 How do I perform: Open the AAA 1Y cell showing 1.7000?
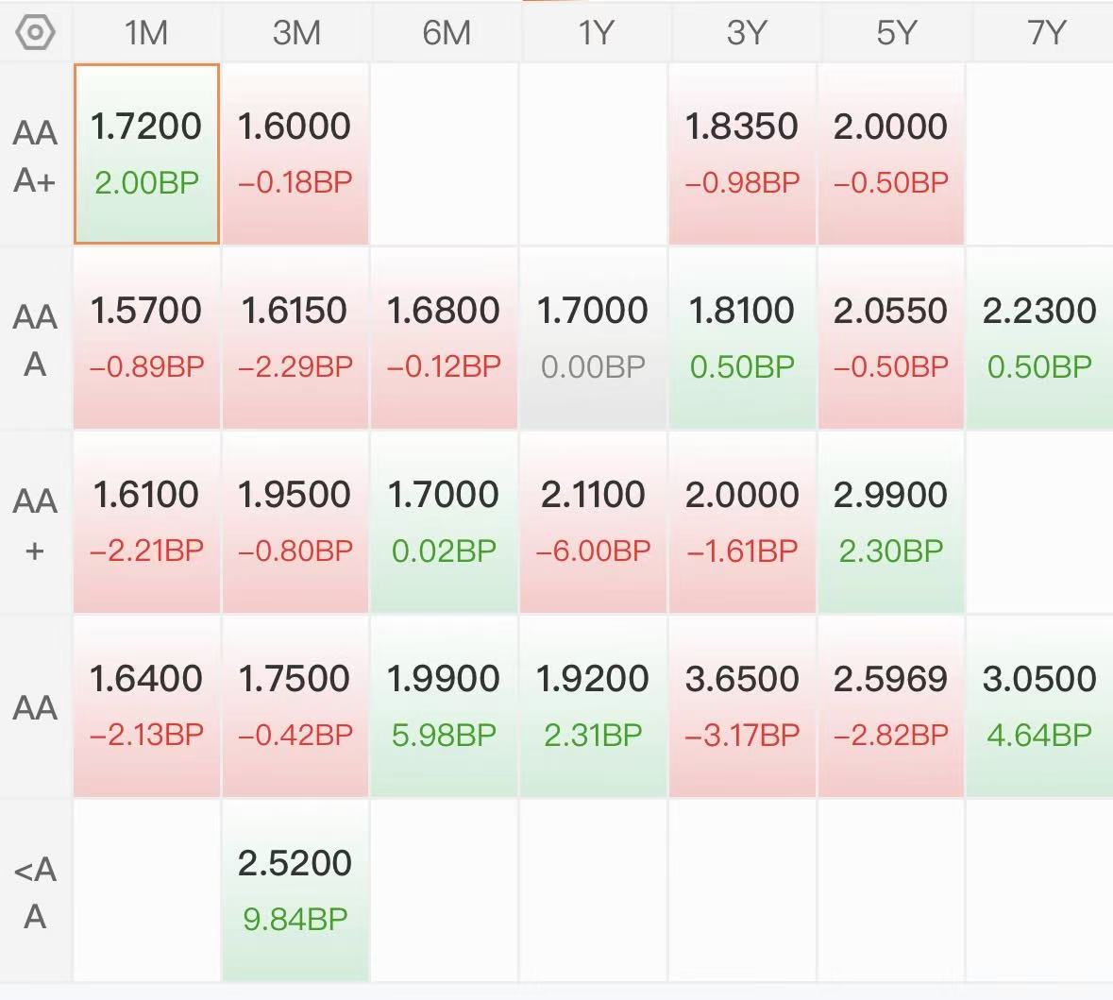(x=593, y=338)
